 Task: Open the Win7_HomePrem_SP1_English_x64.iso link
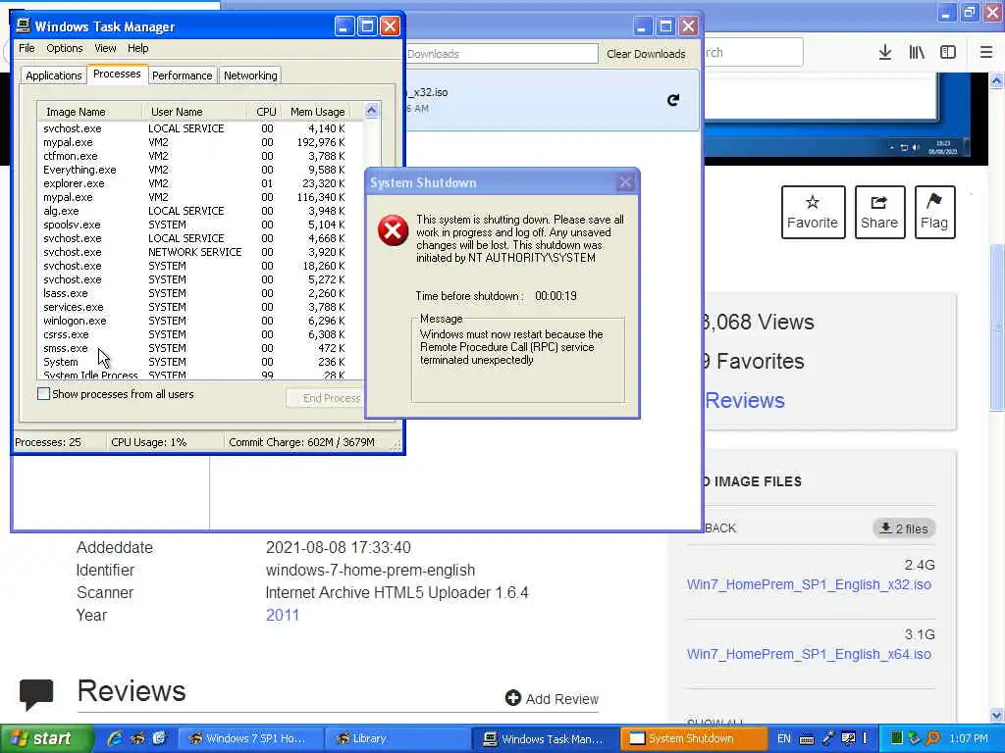[x=809, y=654]
